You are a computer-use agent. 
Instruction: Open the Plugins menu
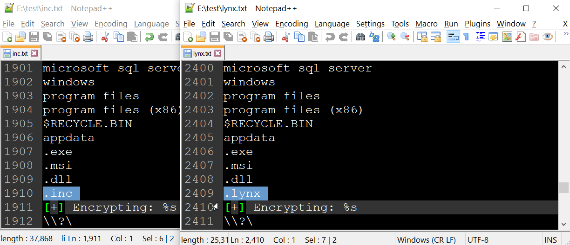(477, 24)
